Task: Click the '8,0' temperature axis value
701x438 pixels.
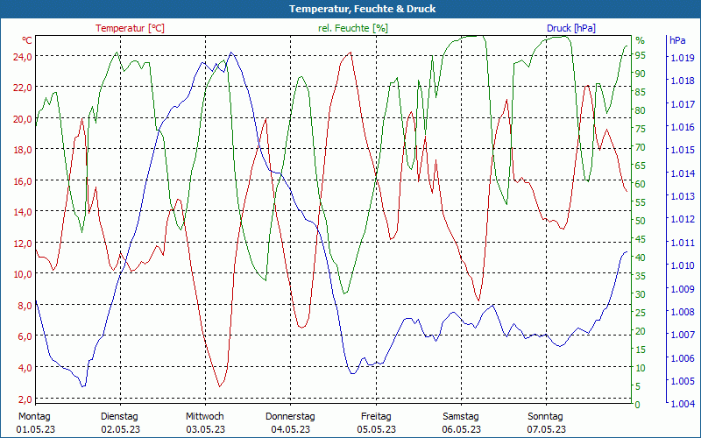Action: point(25,305)
